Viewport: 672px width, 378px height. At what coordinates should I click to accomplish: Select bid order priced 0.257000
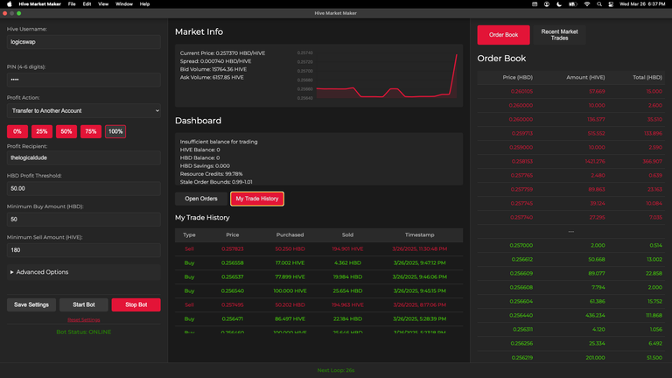coord(570,245)
